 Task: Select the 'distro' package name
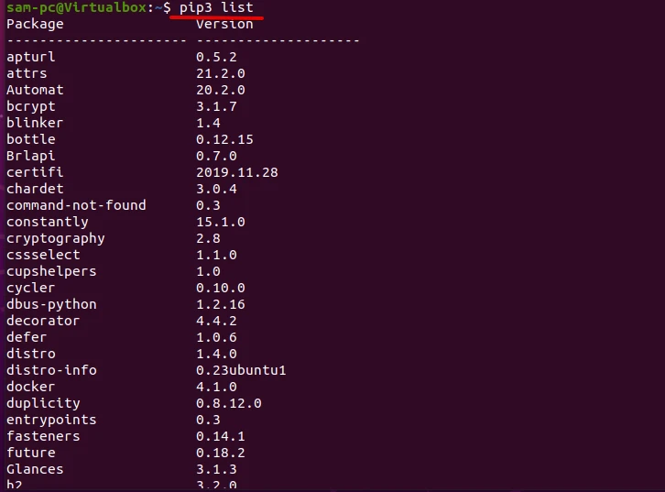click(x=30, y=354)
